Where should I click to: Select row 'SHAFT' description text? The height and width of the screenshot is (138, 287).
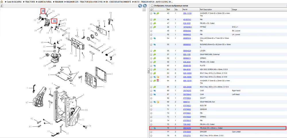203,98
